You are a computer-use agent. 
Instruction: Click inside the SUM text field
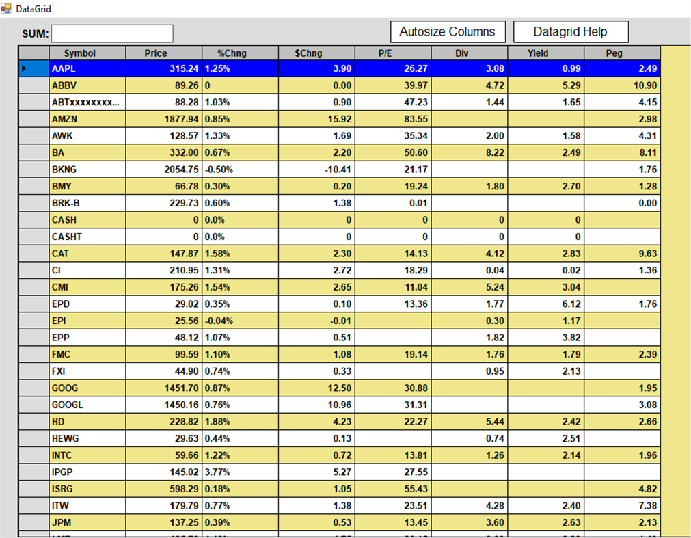pyautogui.click(x=112, y=33)
